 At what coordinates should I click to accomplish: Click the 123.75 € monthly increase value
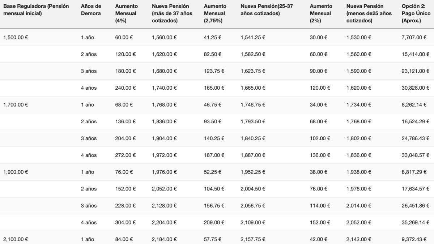pyautogui.click(x=214, y=71)
